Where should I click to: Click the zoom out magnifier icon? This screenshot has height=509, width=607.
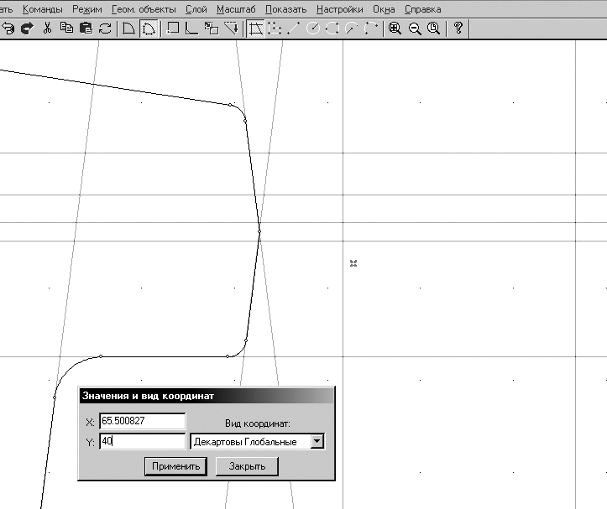click(415, 29)
